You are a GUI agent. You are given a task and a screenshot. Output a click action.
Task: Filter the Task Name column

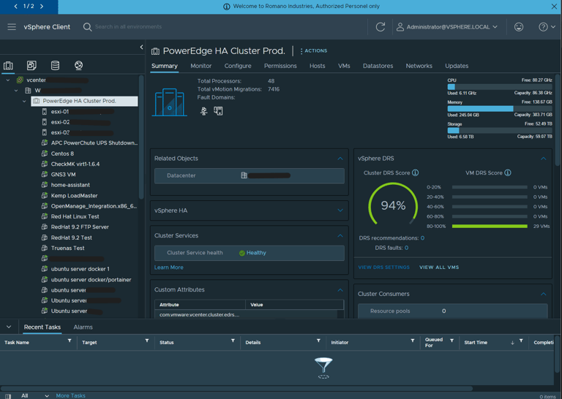(70, 341)
